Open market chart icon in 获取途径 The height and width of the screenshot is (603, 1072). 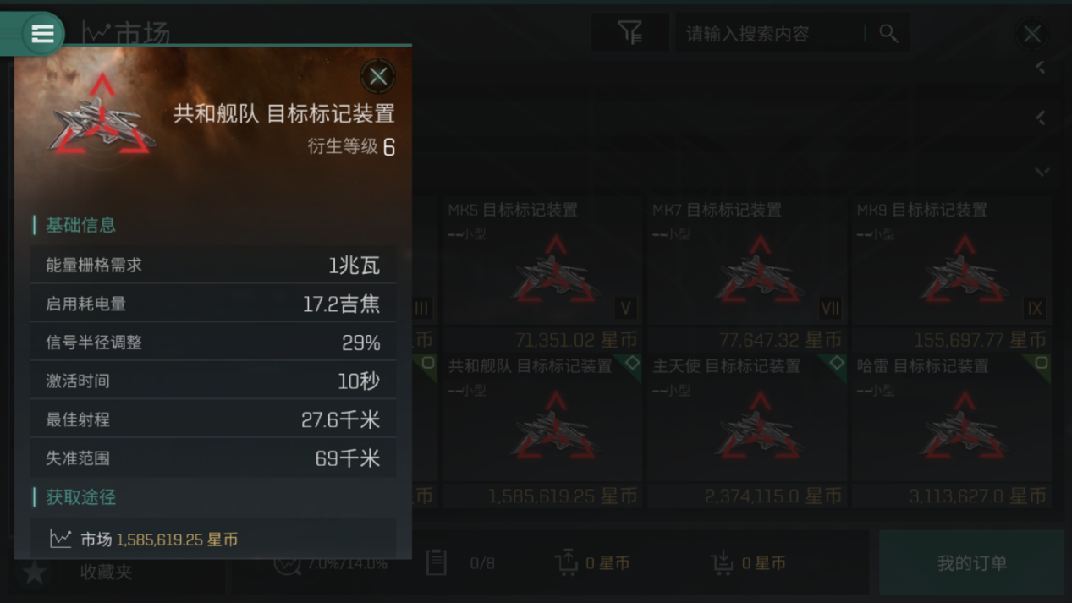[60, 539]
